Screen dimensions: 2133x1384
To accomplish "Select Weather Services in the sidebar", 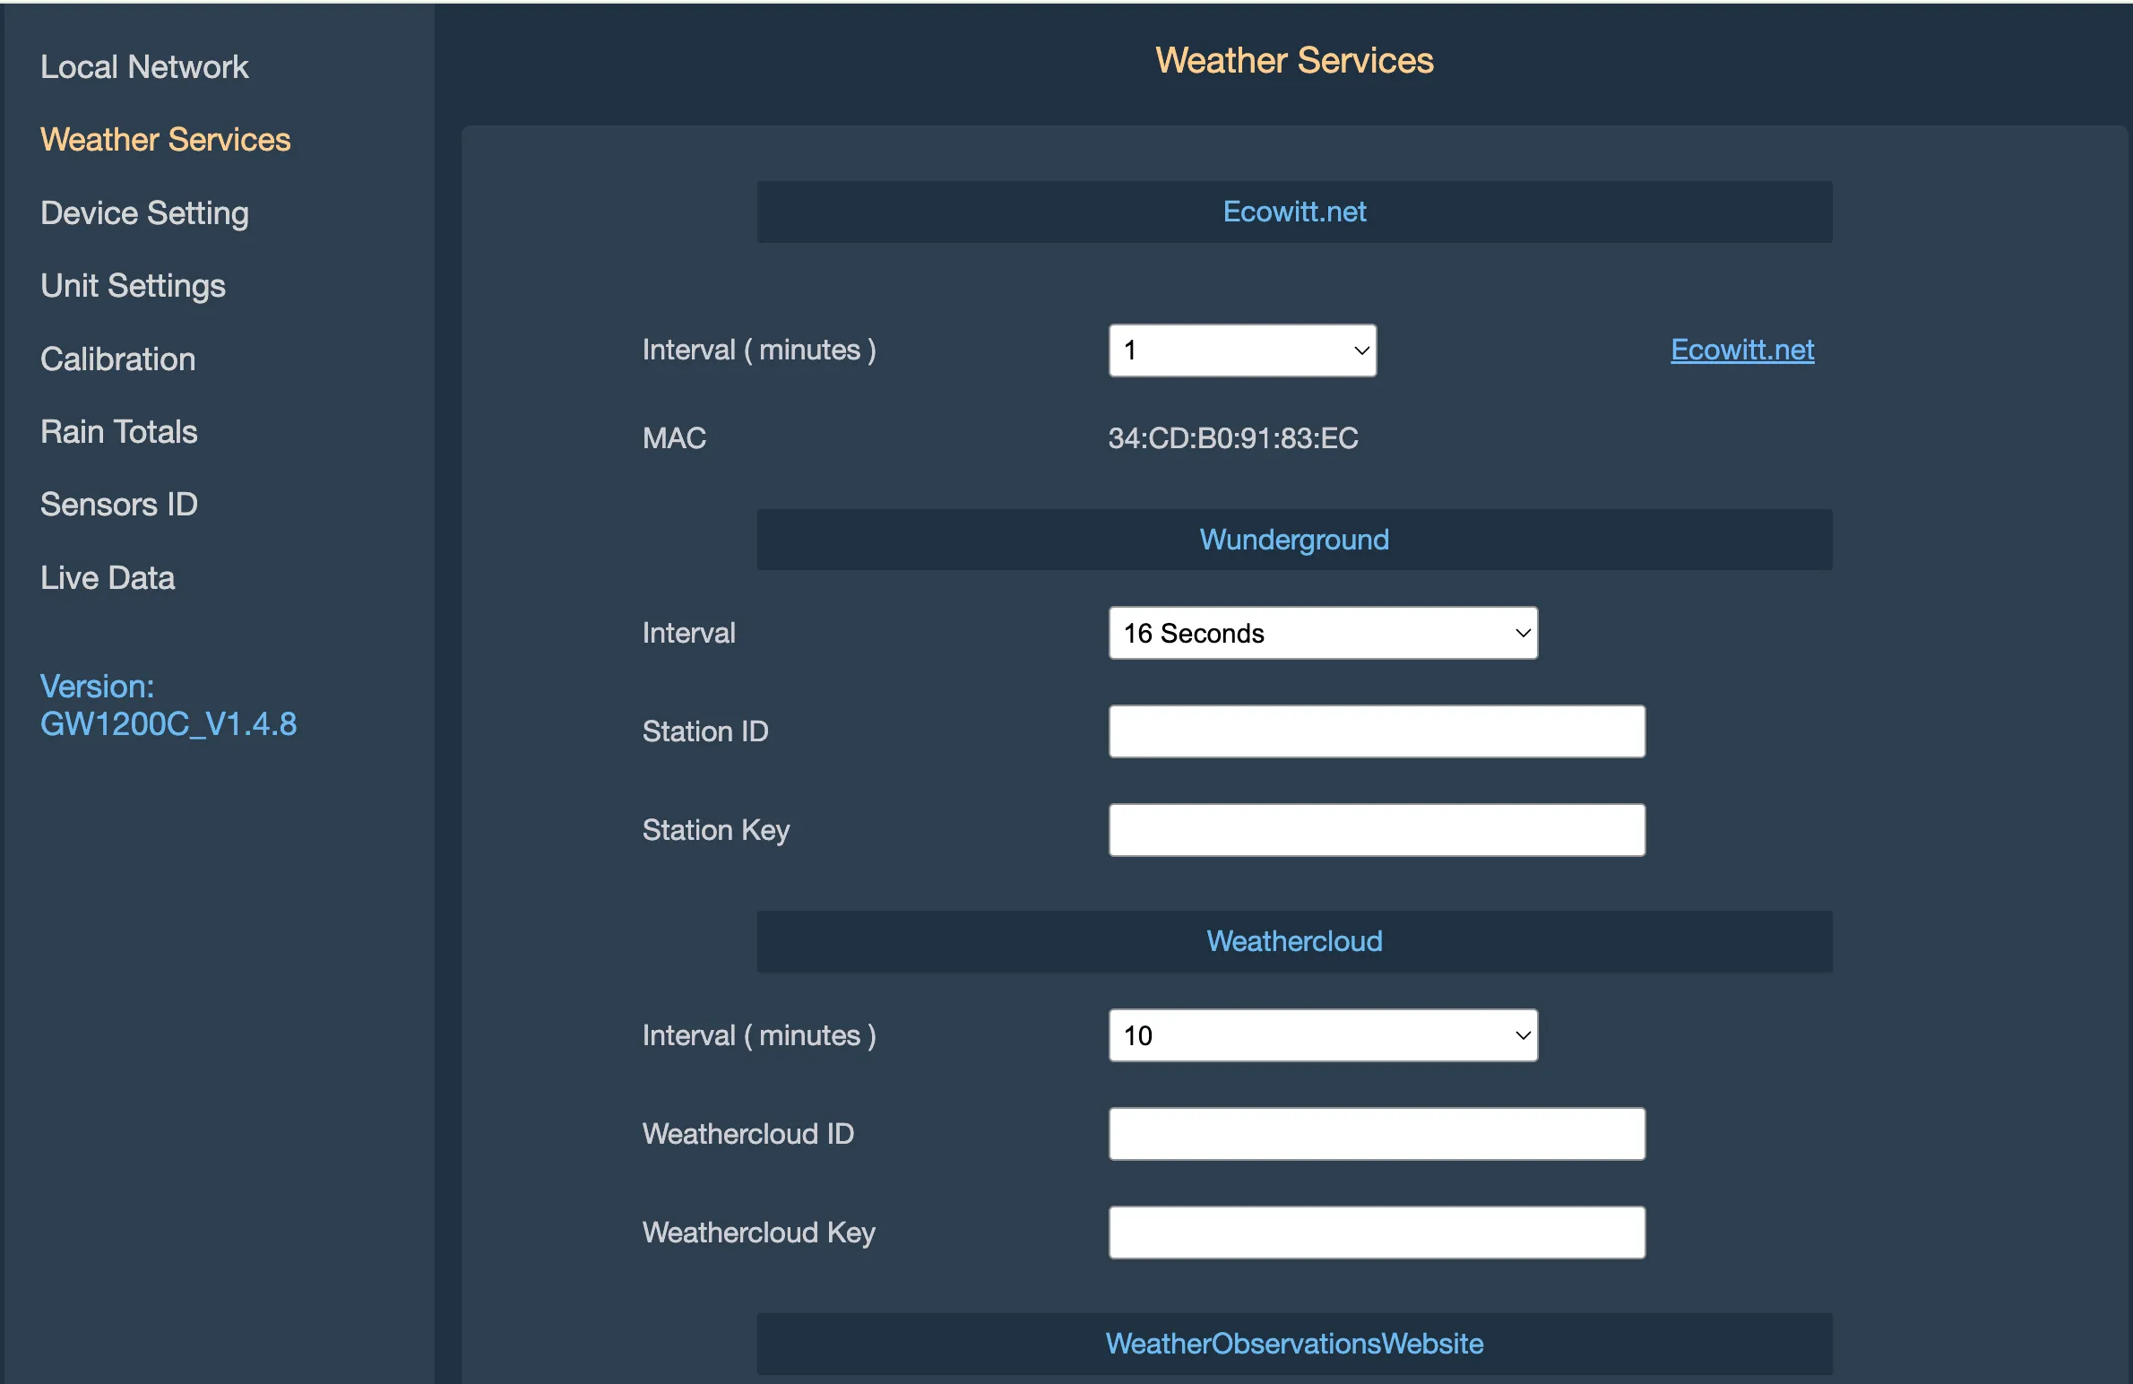I will point(166,140).
